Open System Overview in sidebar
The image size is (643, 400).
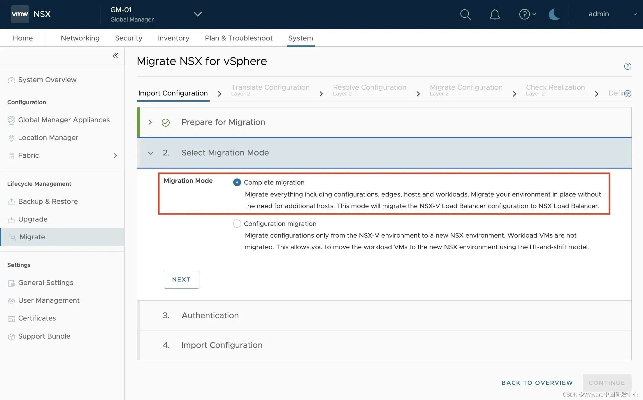click(x=47, y=80)
